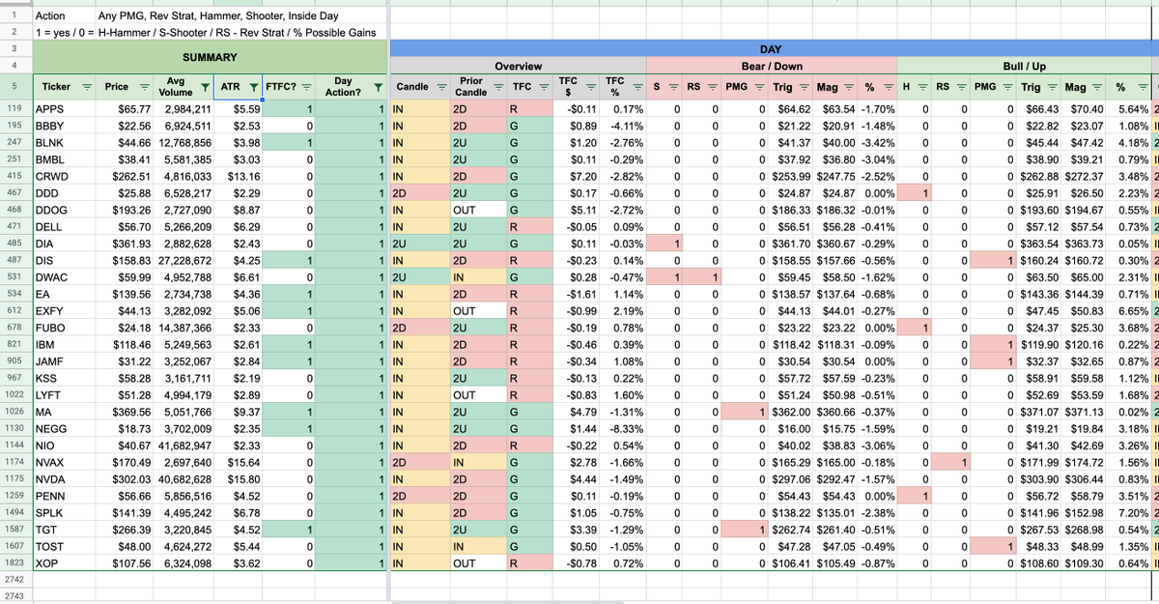Select the Overview section header
The image size is (1159, 604).
[518, 66]
